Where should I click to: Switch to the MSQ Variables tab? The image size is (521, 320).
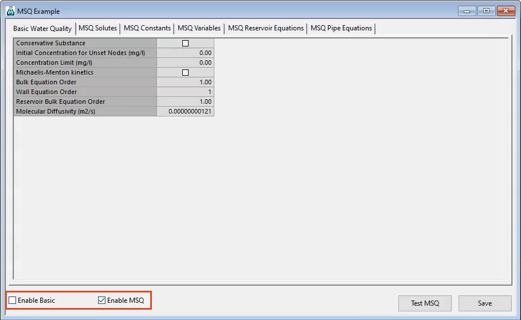pos(199,28)
